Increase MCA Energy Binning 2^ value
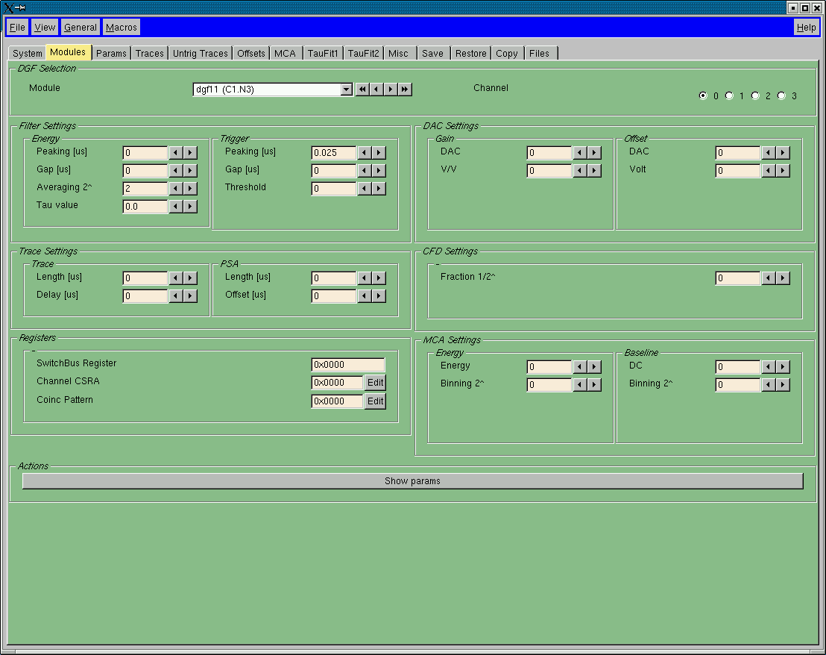Screen dimensions: 826x655 (594, 385)
